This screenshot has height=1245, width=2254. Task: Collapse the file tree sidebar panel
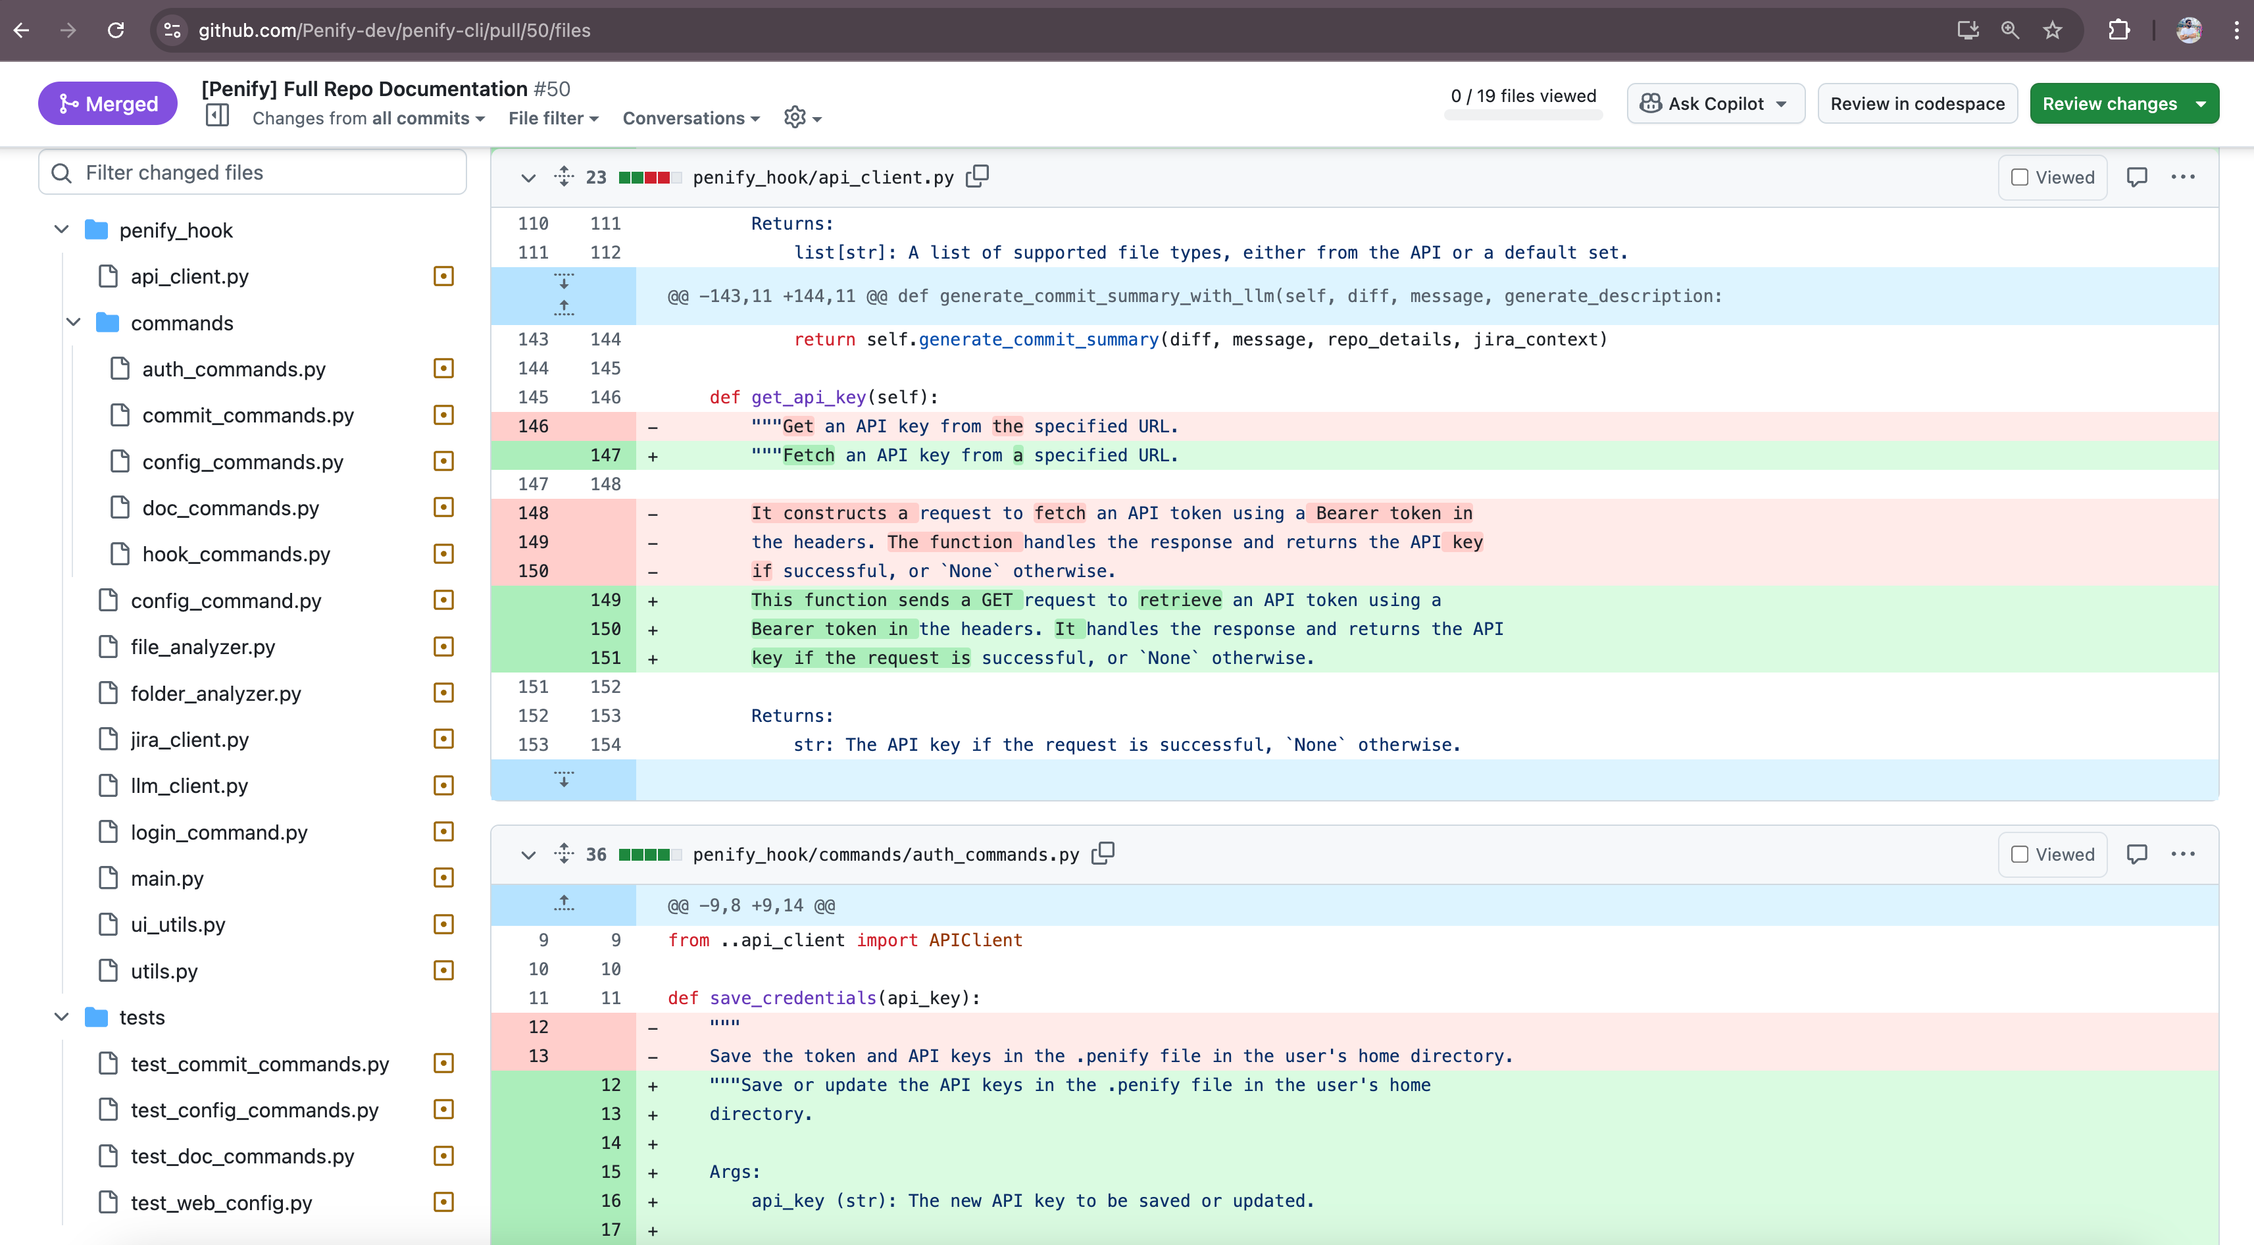pos(217,116)
